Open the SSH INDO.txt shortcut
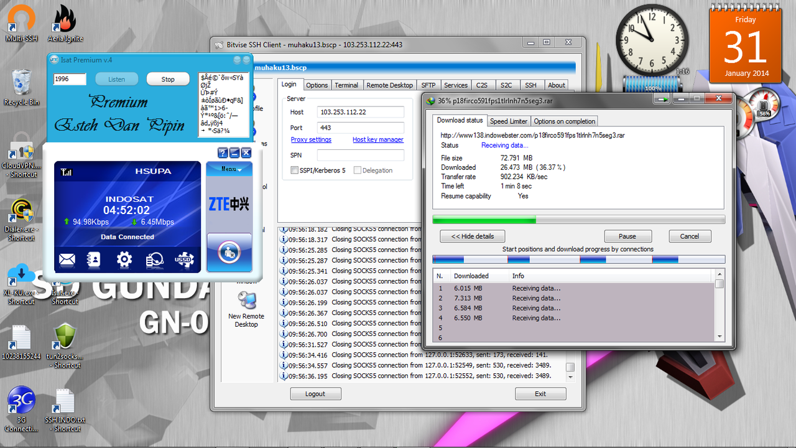Viewport: 796px width, 448px height. click(65, 411)
